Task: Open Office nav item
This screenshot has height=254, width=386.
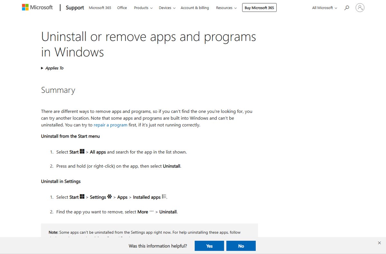Action: (122, 8)
